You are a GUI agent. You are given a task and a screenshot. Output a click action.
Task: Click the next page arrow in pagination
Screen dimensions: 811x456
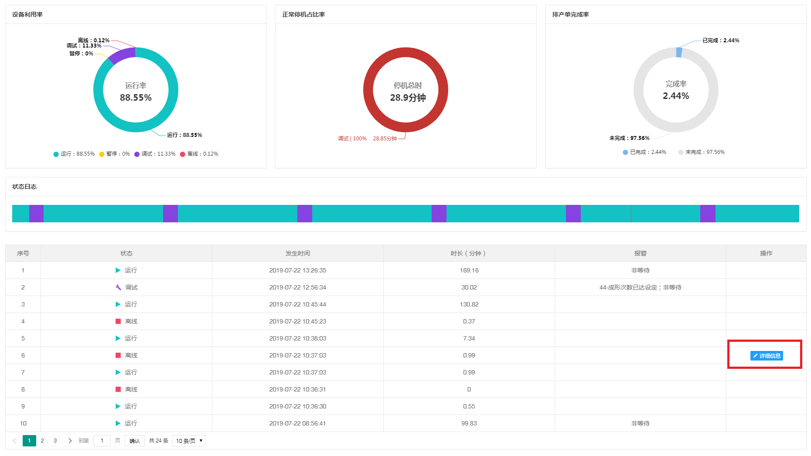pyautogui.click(x=70, y=441)
